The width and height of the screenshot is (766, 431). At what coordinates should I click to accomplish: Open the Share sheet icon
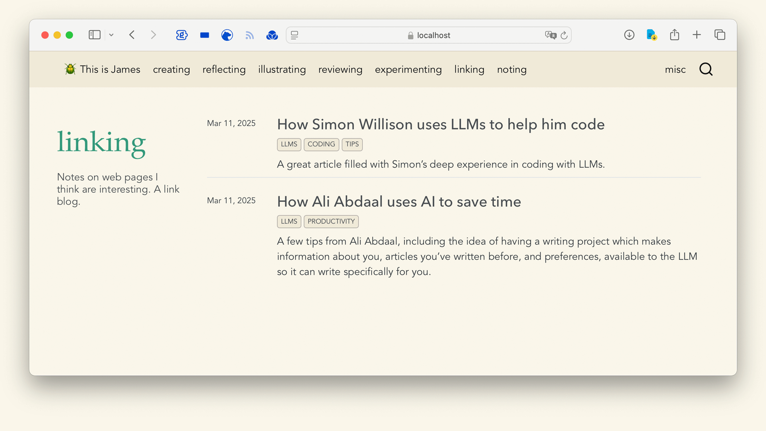coord(674,35)
